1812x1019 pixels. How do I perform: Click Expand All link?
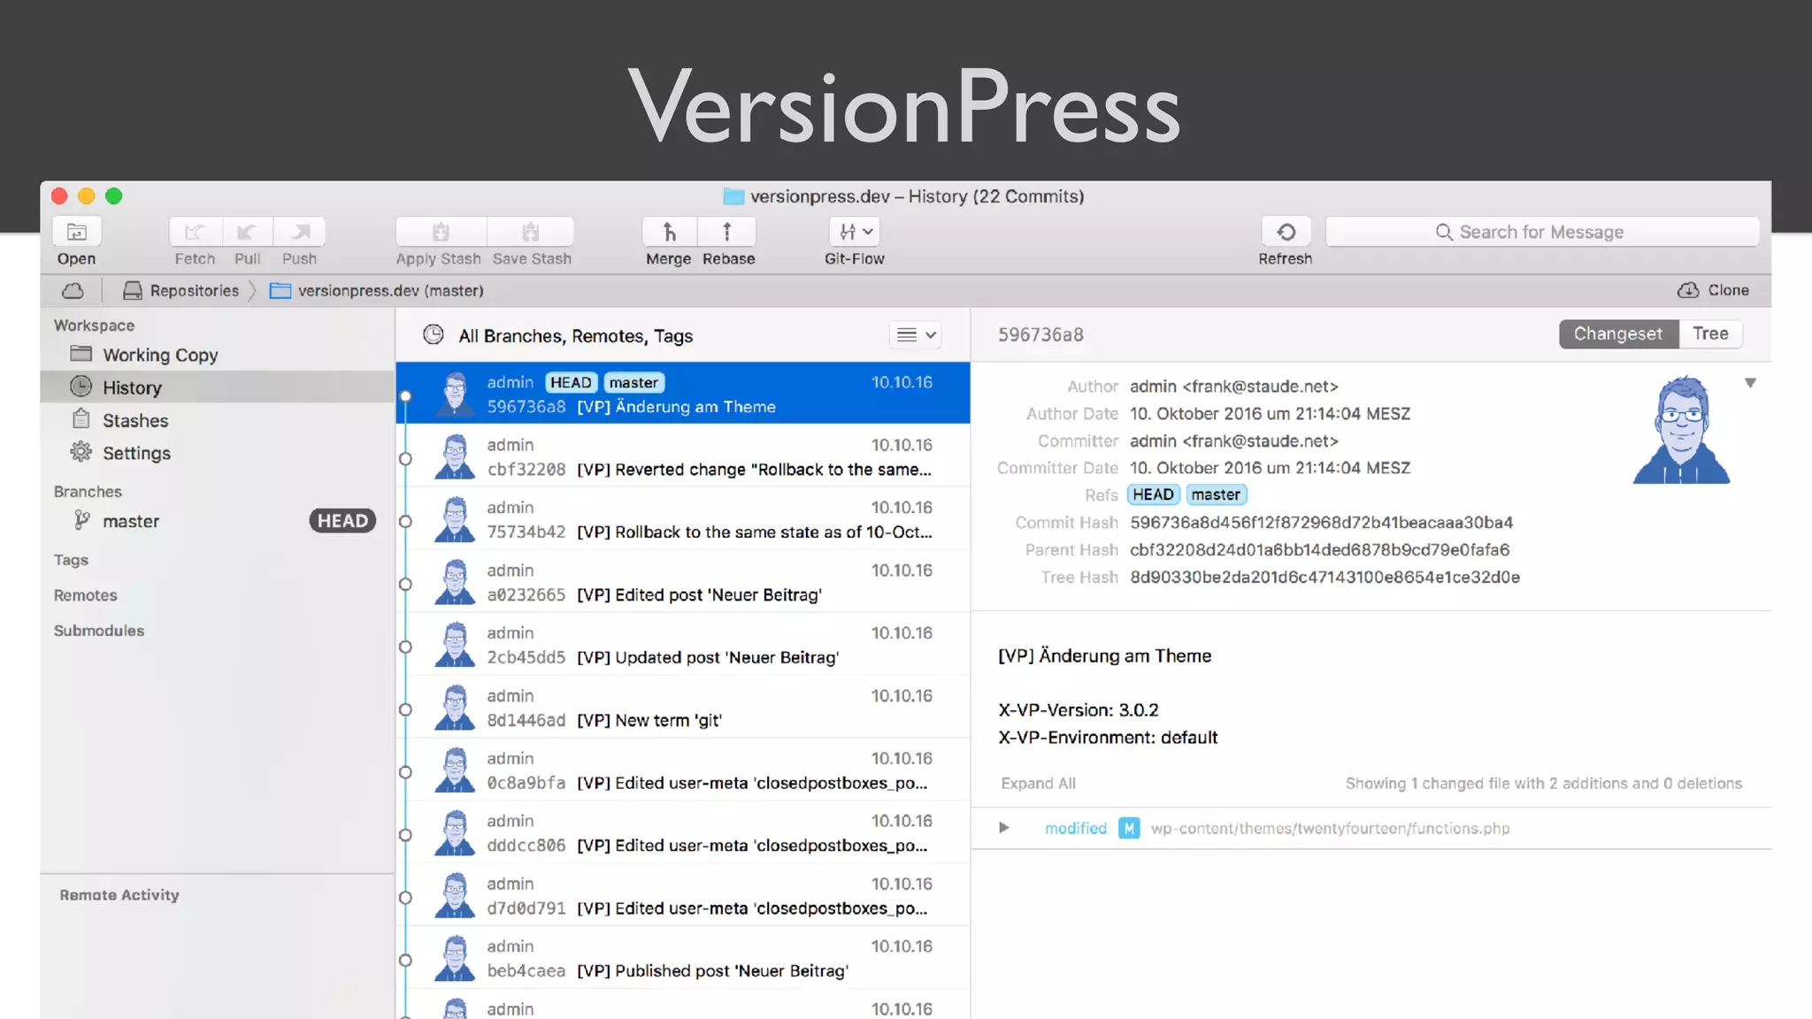1038,783
